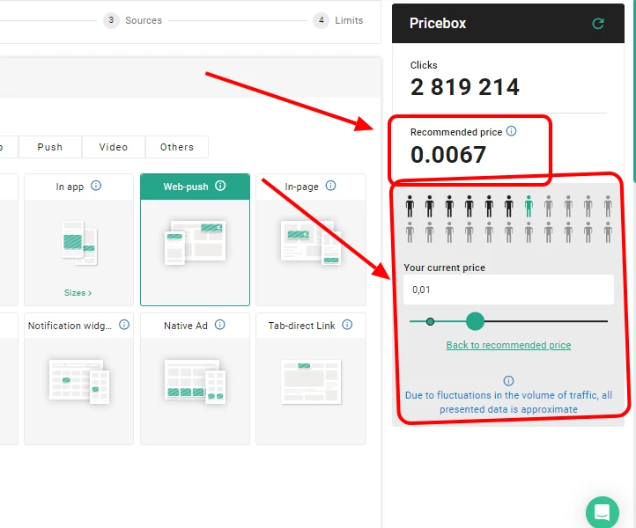Switch to the Push tab
Image resolution: width=636 pixels, height=528 pixels.
point(50,147)
